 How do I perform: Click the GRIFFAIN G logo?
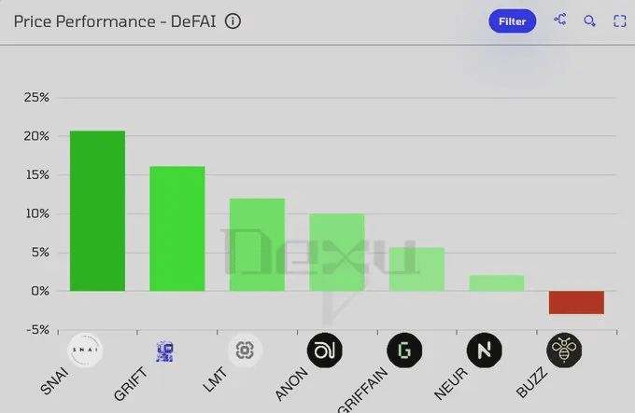[x=404, y=350]
